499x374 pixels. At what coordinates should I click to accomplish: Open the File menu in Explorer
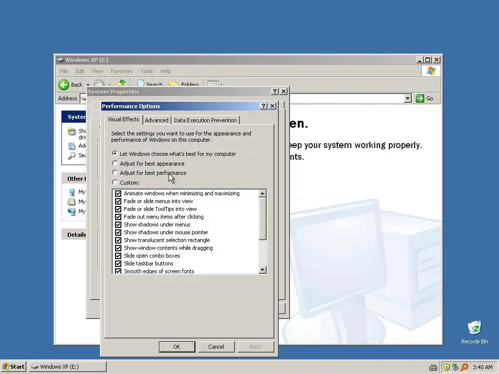pos(64,71)
